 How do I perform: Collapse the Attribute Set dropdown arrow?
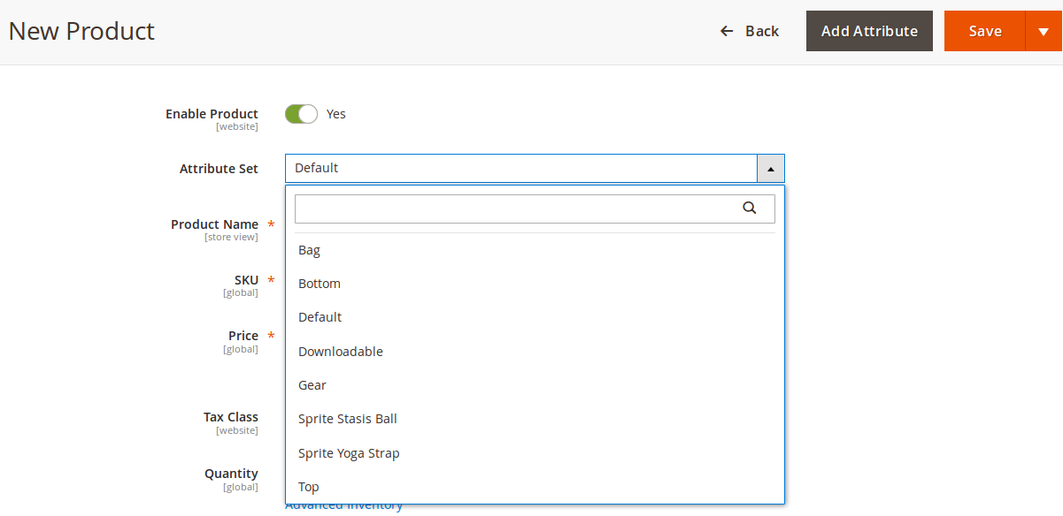[770, 168]
